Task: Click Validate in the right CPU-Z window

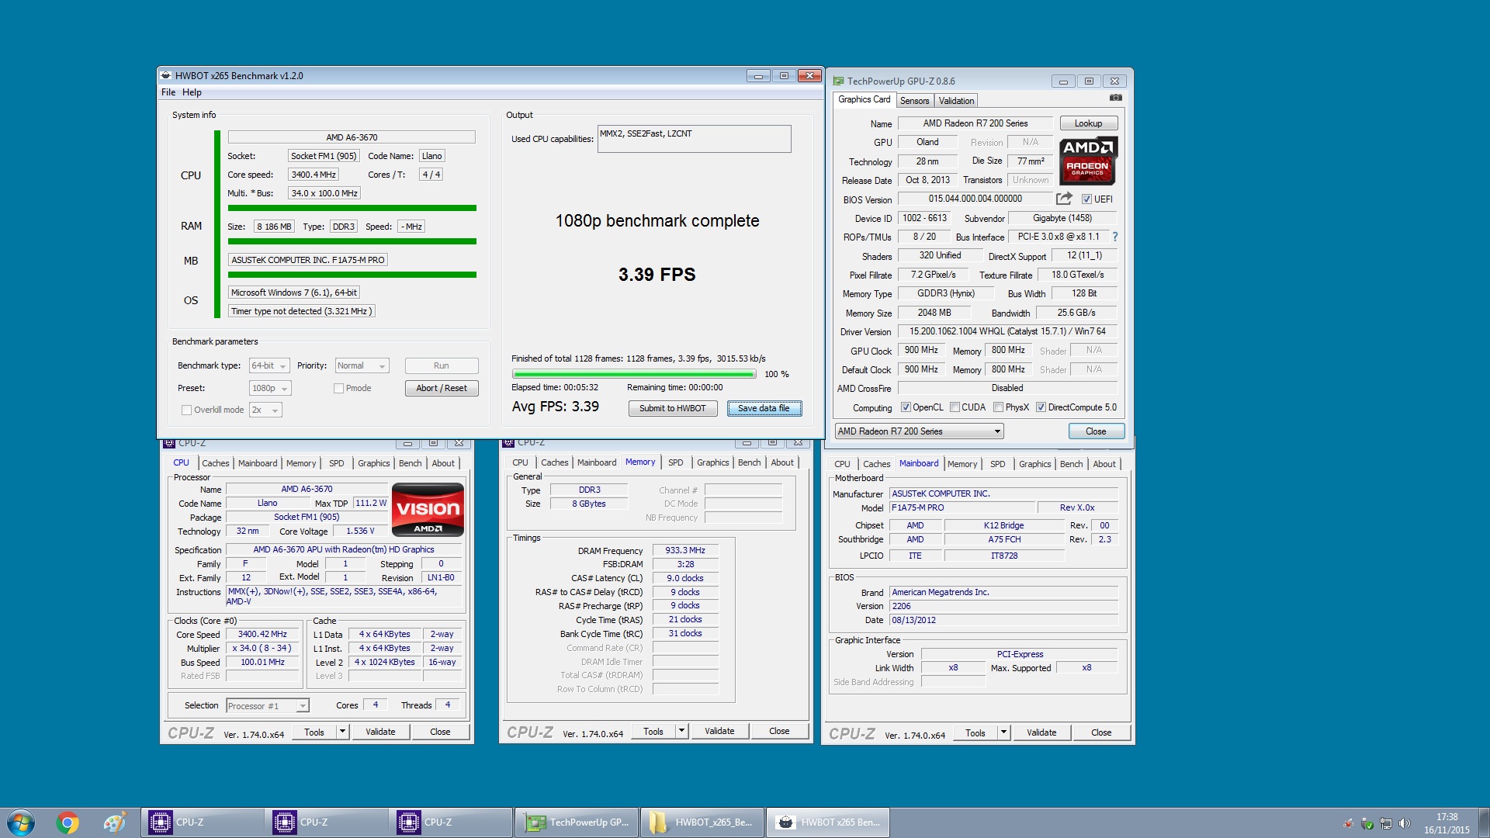Action: 1041,732
